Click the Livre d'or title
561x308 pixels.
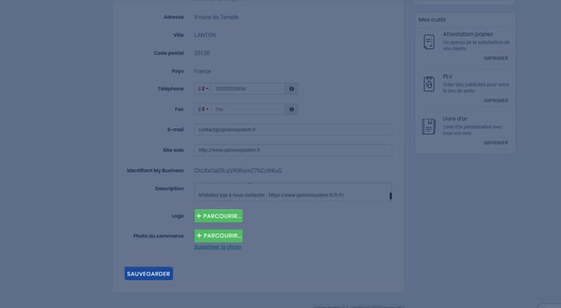(x=455, y=118)
